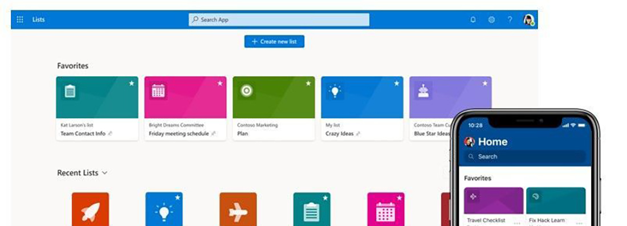Open the notifications bell icon
This screenshot has width=627, height=226.
(x=473, y=19)
